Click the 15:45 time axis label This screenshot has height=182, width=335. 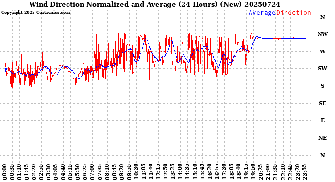202,172
